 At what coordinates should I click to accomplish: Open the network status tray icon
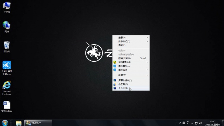coord(197,123)
